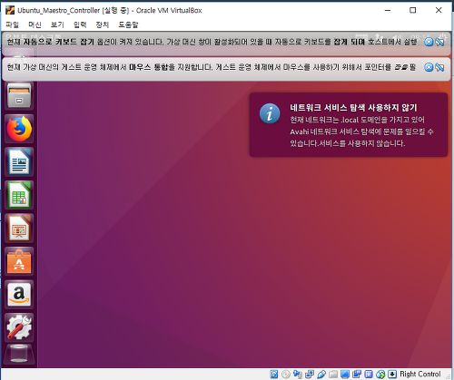This screenshot has width=454, height=380.
Task: Dismiss the keyboard capture notice
Action: click(429, 42)
